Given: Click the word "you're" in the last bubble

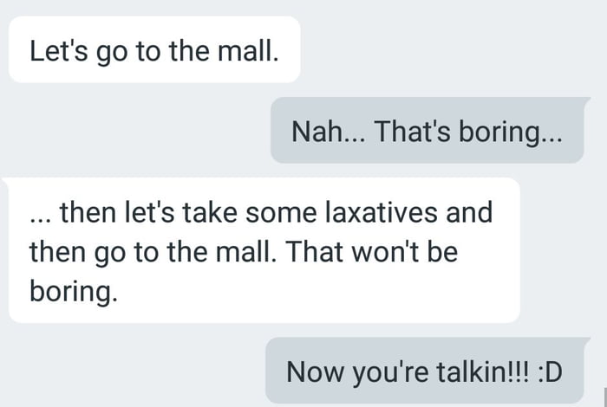Looking at the screenshot, I should coord(390,372).
